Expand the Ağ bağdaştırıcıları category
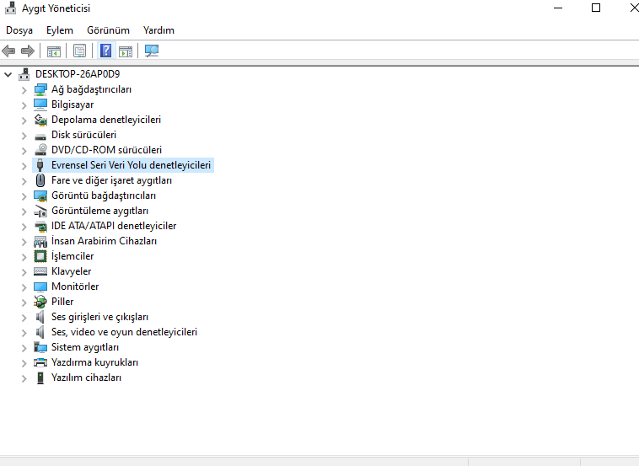Image resolution: width=639 pixels, height=466 pixels. click(24, 90)
